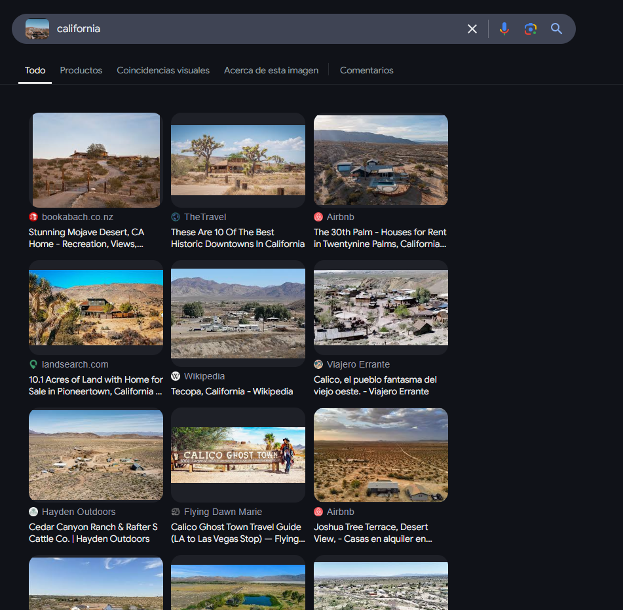
Task: Open Google Lens image search icon
Action: [530, 29]
